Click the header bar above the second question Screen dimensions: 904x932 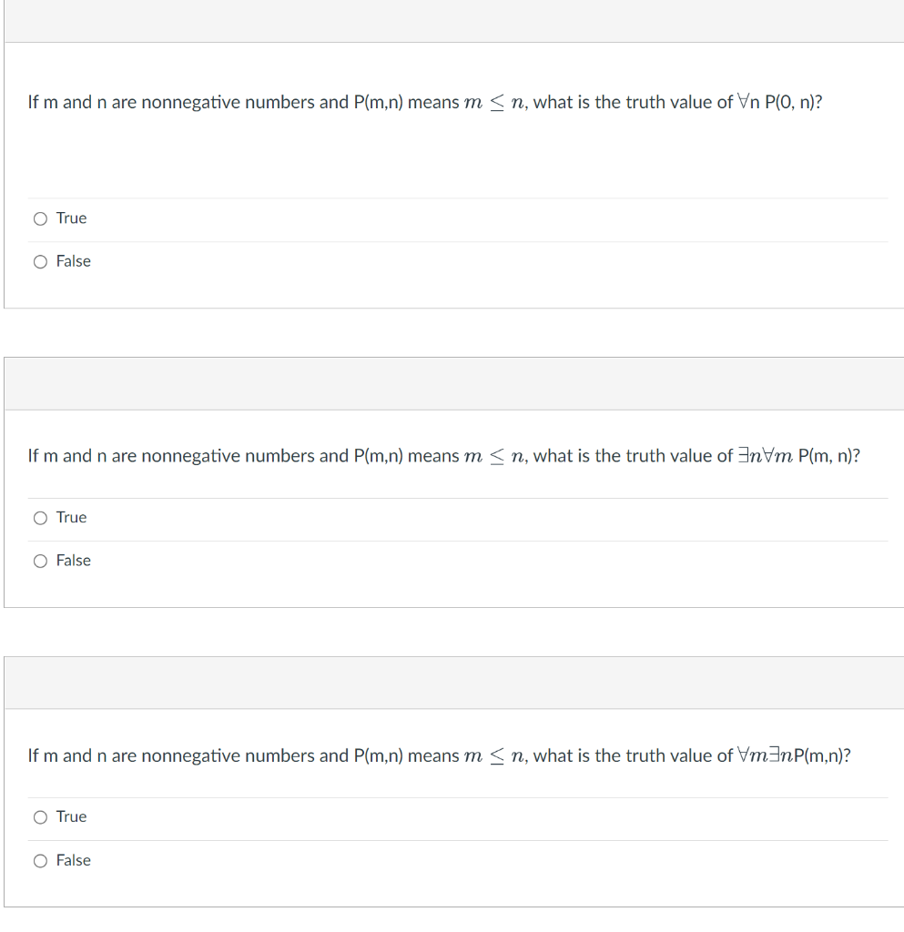(452, 383)
